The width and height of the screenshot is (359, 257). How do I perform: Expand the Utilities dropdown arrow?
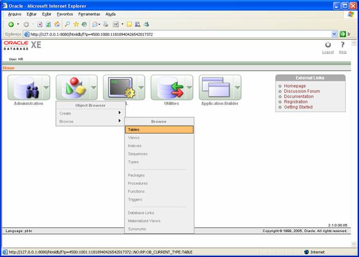point(188,88)
